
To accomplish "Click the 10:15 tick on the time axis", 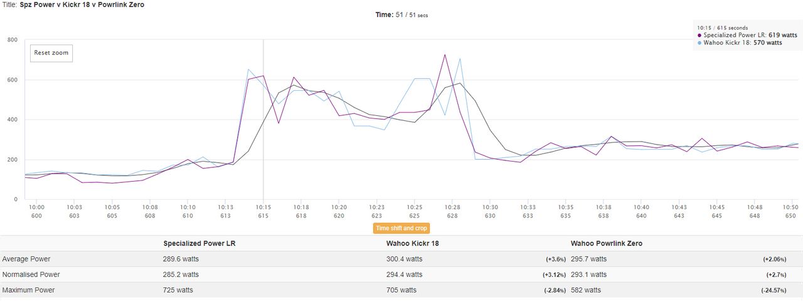I will coord(263,207).
